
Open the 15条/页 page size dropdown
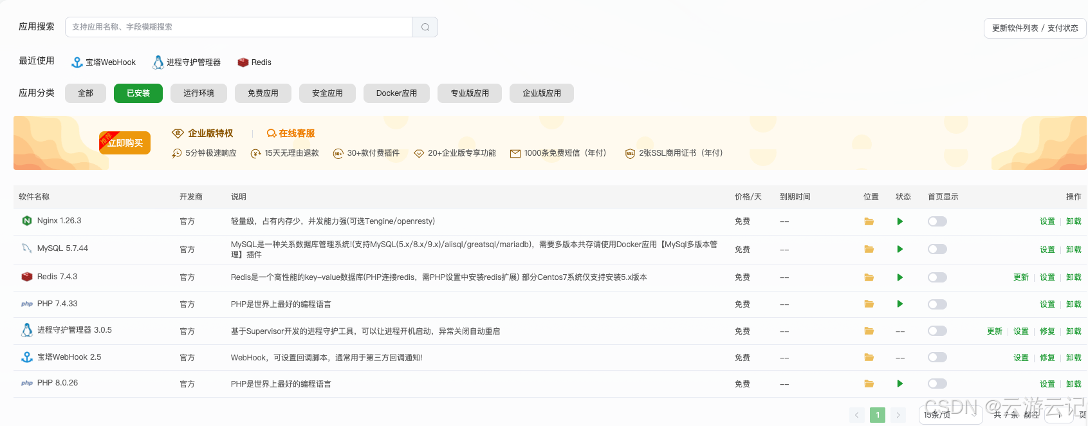point(950,415)
